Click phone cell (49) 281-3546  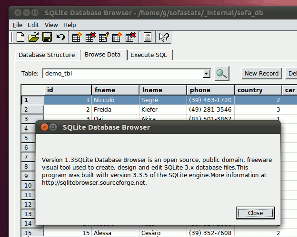(210, 109)
